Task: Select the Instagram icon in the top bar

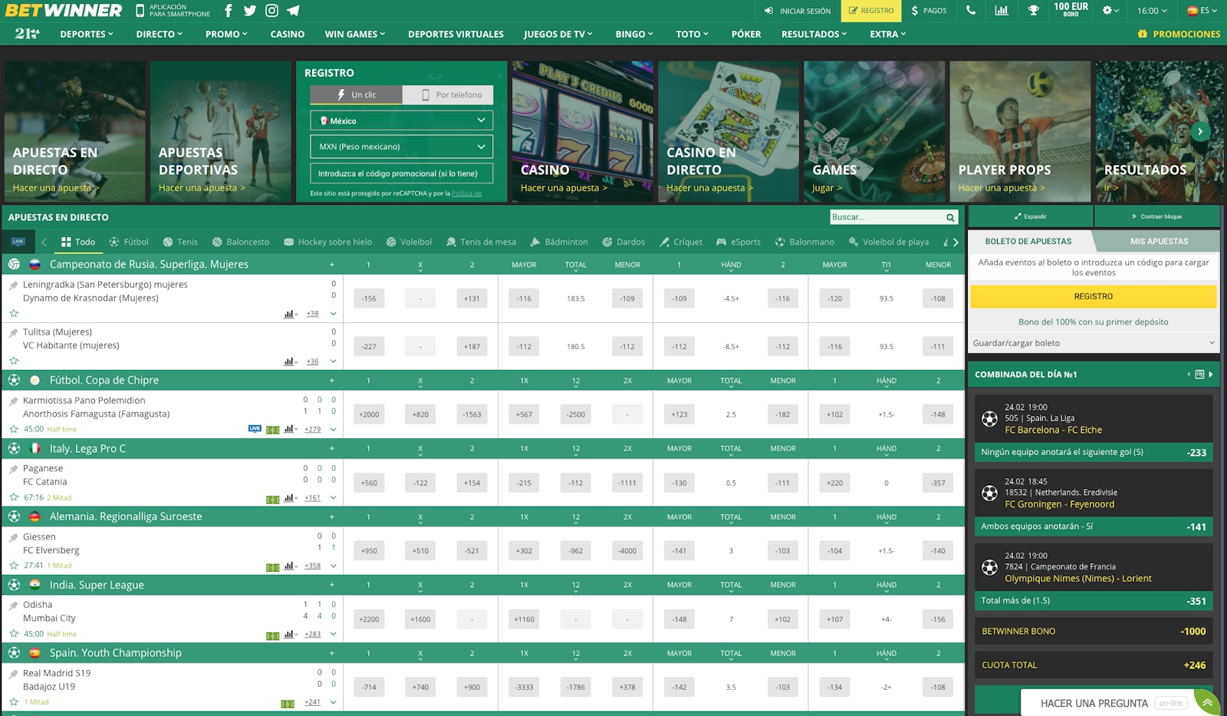Action: 271,11
